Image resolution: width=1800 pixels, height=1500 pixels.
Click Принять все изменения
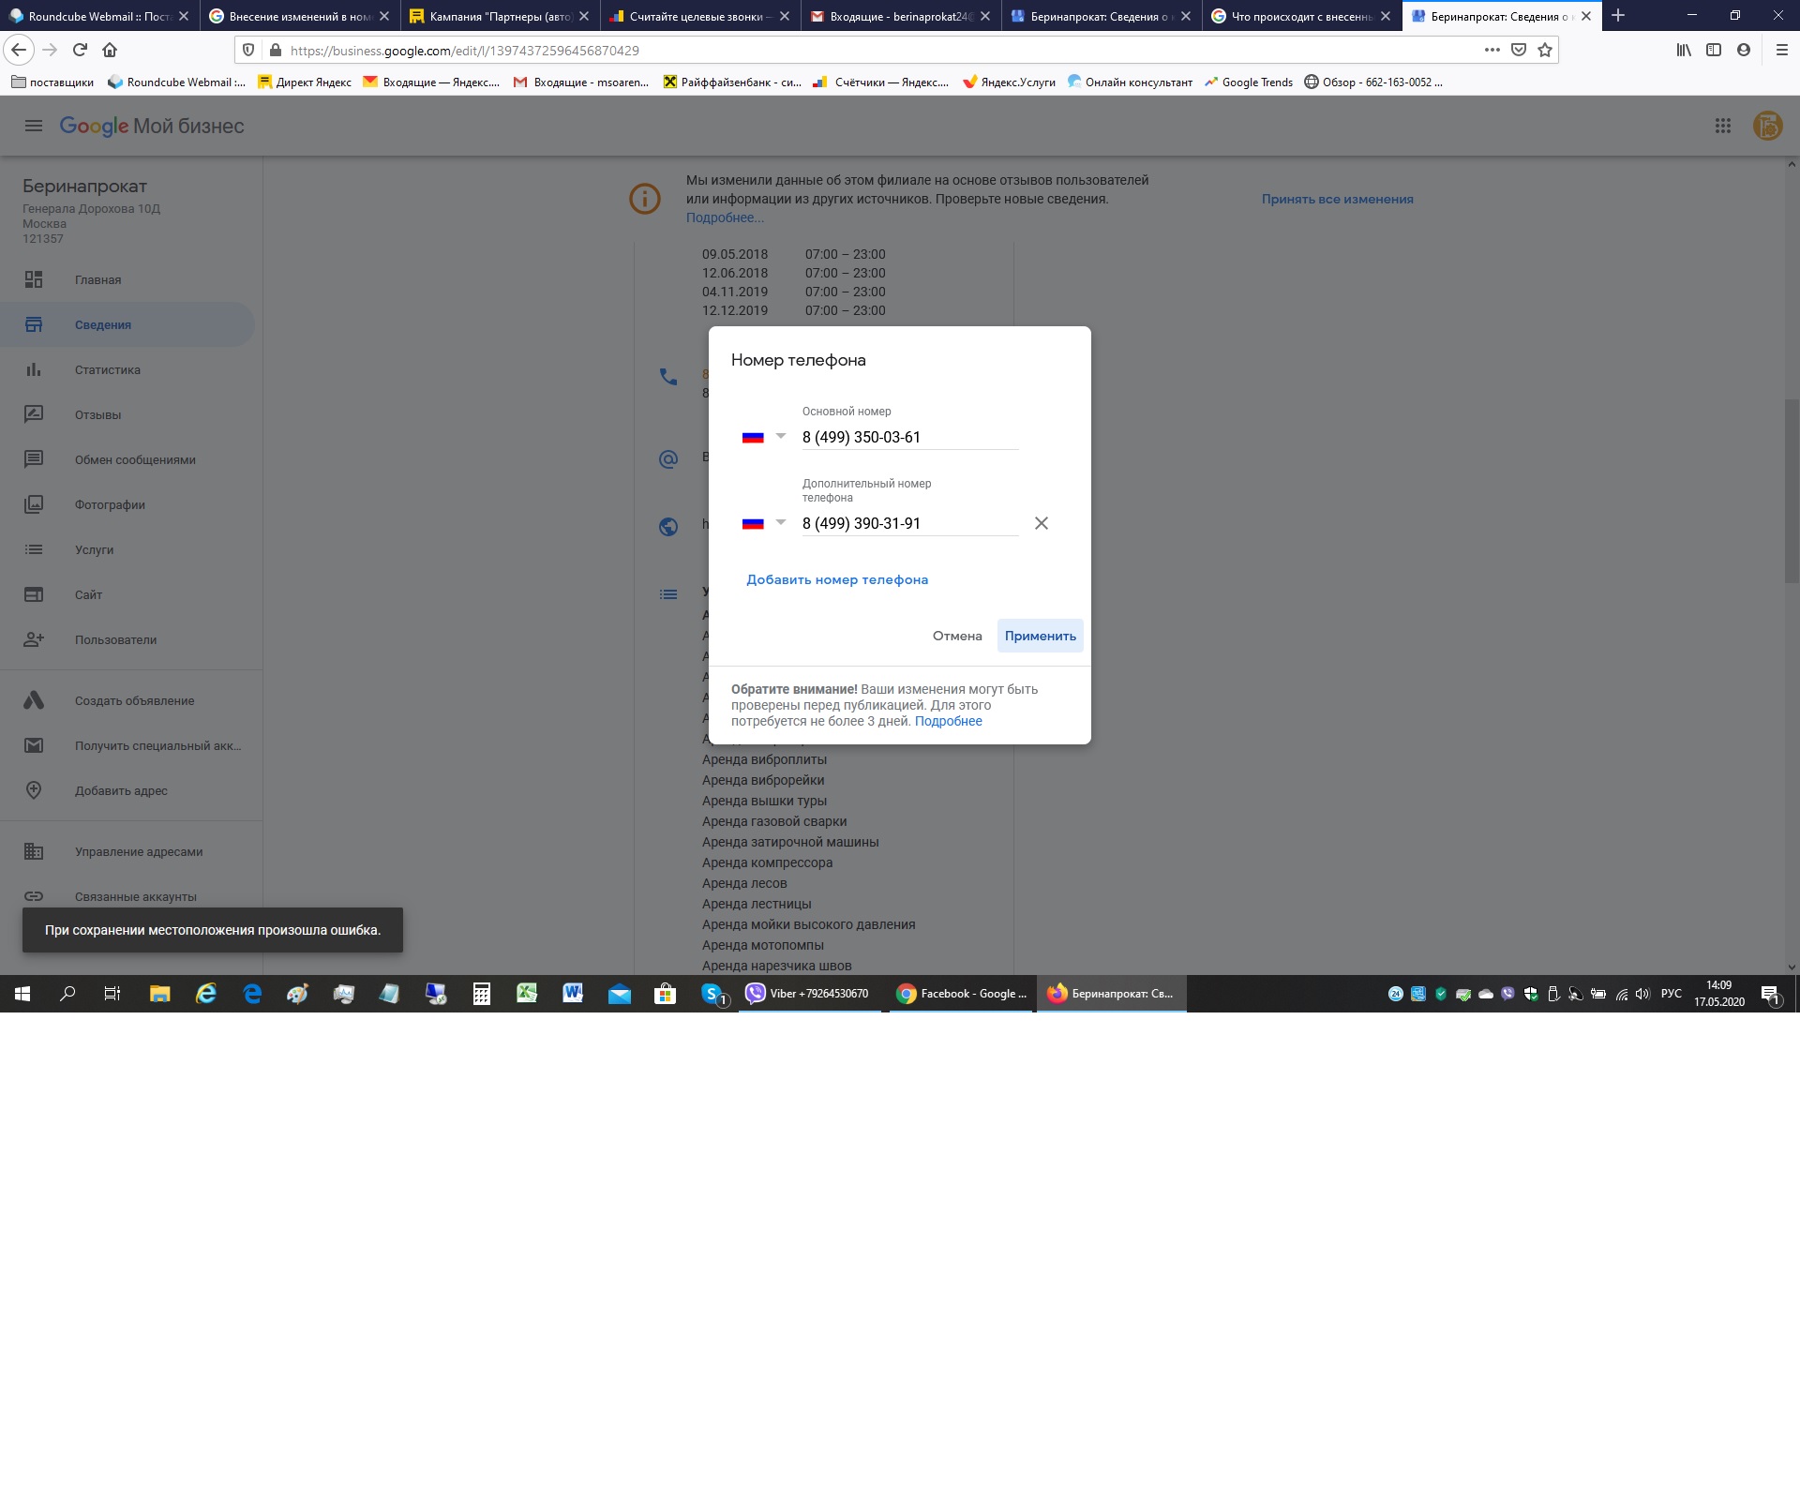coord(1338,199)
